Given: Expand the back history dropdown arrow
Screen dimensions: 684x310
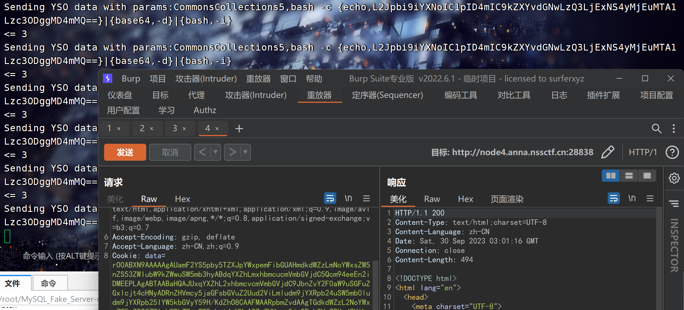Looking at the screenshot, I should (x=216, y=152).
